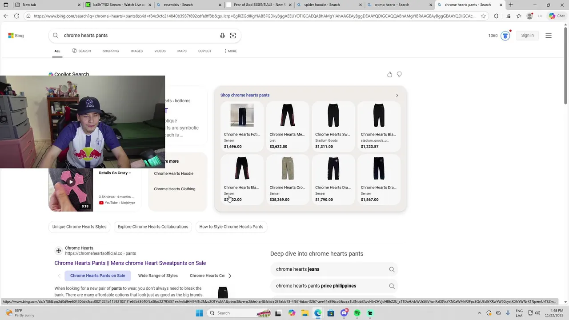Expand the Shop chrome hearts pants arrow
The width and height of the screenshot is (569, 320).
click(x=397, y=95)
